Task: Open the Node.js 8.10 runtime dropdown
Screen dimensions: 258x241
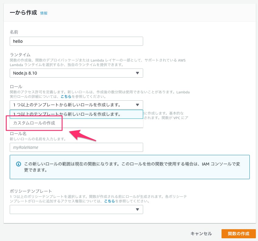Action: tap(76, 73)
